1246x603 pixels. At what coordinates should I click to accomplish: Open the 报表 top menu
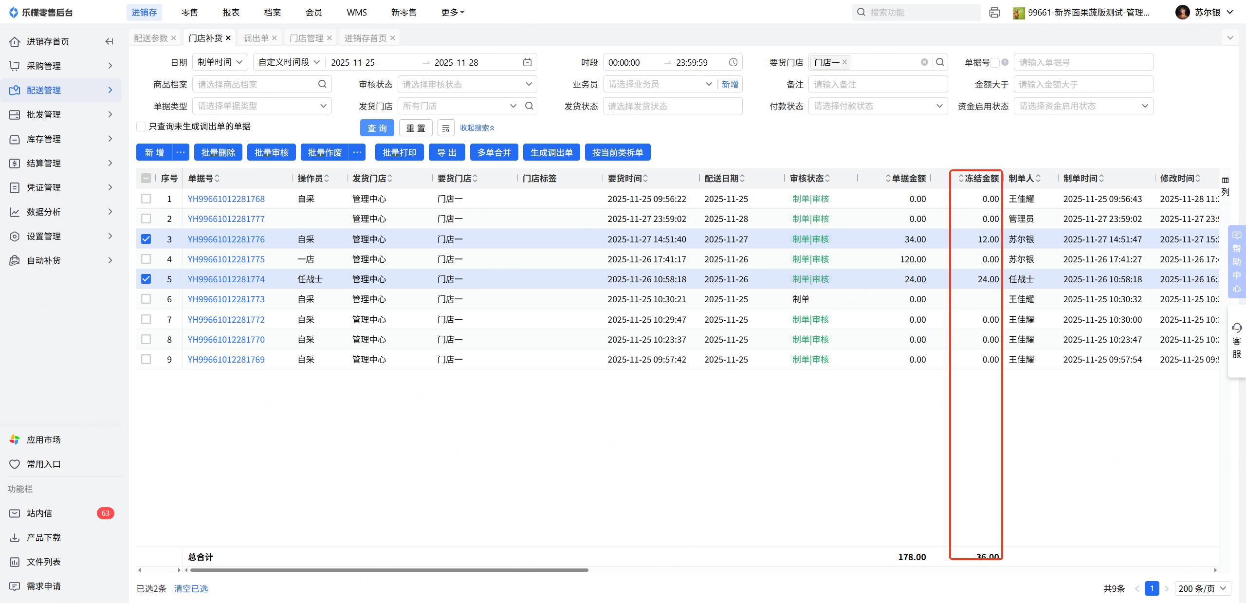pos(231,12)
